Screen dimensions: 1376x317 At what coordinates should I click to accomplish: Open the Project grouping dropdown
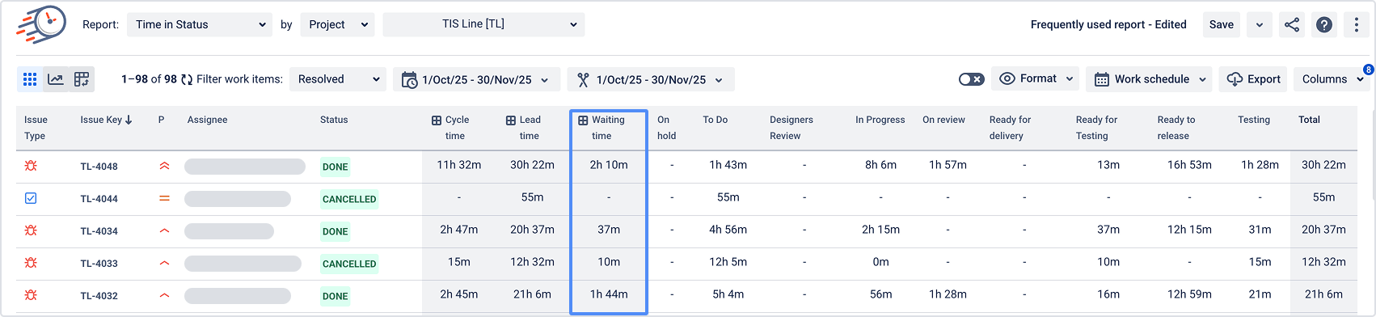tap(338, 24)
